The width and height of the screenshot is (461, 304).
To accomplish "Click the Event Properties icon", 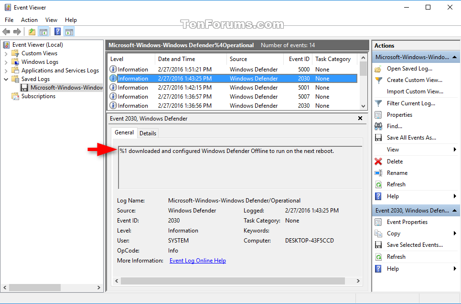I will click(x=378, y=222).
